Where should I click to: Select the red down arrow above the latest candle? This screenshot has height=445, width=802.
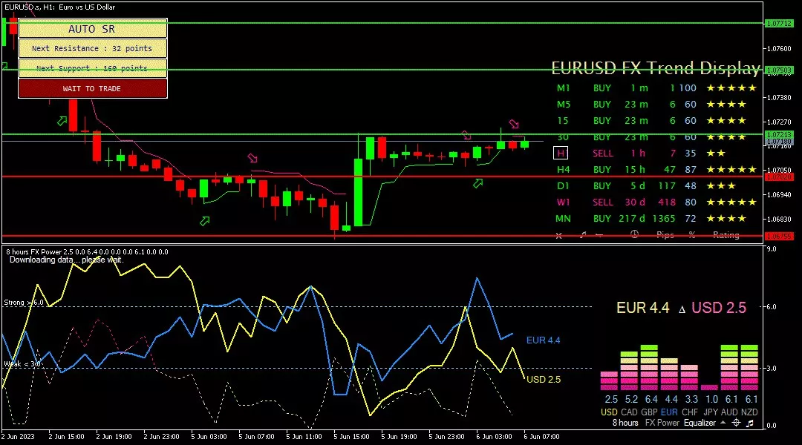[x=514, y=124]
